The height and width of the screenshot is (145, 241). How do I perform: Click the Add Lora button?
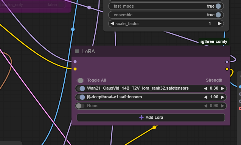point(151,117)
